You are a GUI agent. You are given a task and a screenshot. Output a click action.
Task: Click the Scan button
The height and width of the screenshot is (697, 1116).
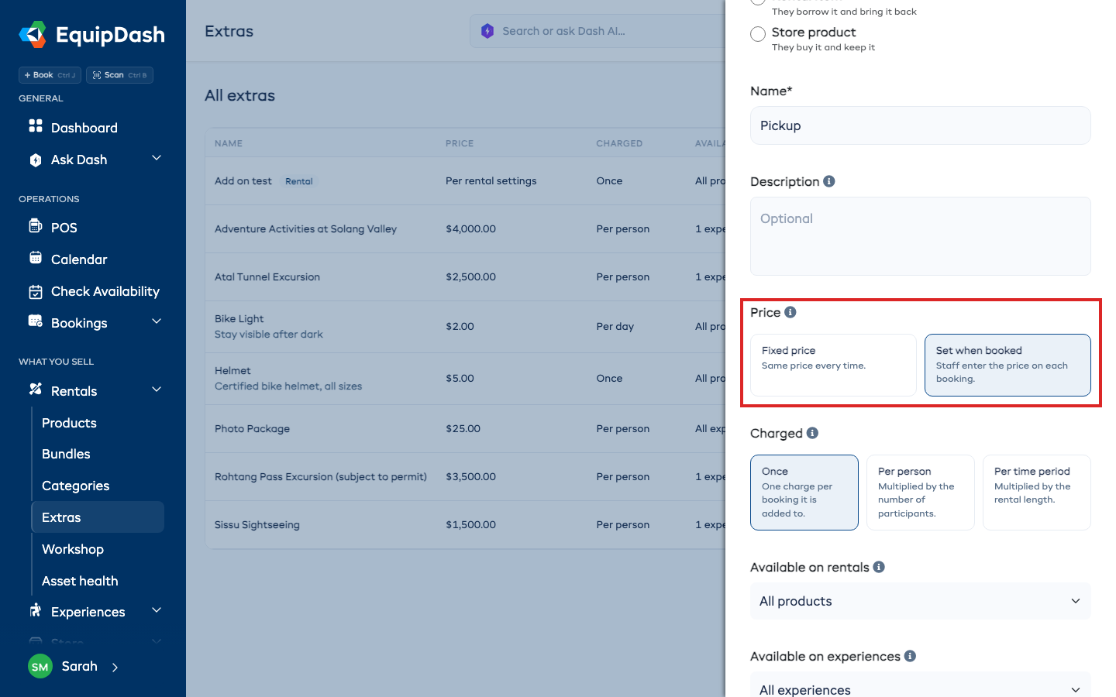119,75
